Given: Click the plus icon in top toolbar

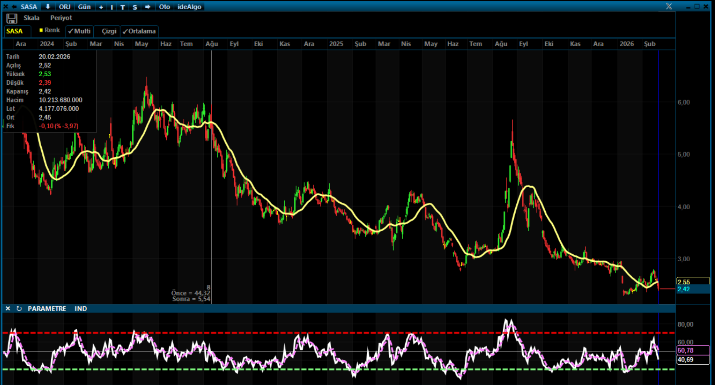Looking at the screenshot, I should pos(101,7).
